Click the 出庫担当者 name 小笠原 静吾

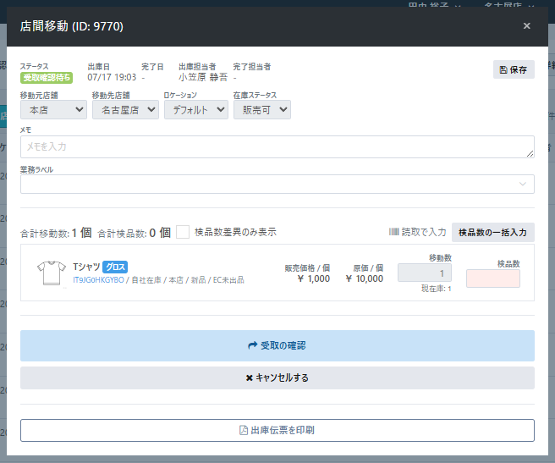click(203, 77)
